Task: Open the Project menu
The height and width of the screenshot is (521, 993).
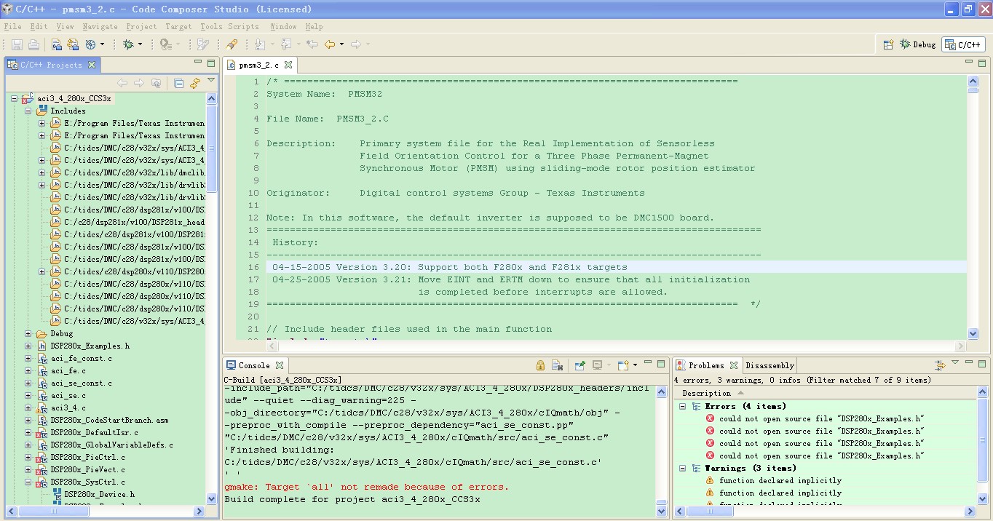Action: [141, 26]
